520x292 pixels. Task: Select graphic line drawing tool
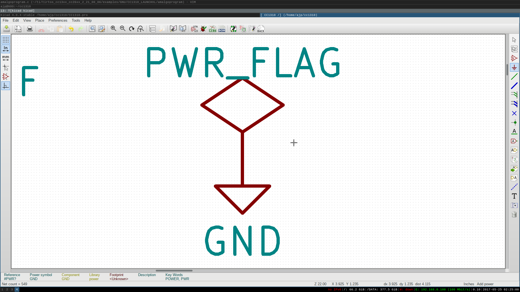click(514, 187)
